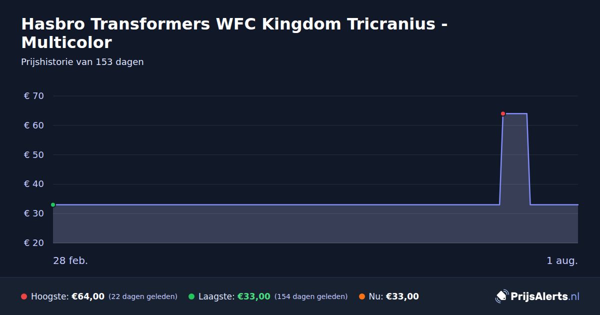Click the PrijsAlerts price-tag logo icon
Screen dimensions: 600x315
[x=501, y=296]
